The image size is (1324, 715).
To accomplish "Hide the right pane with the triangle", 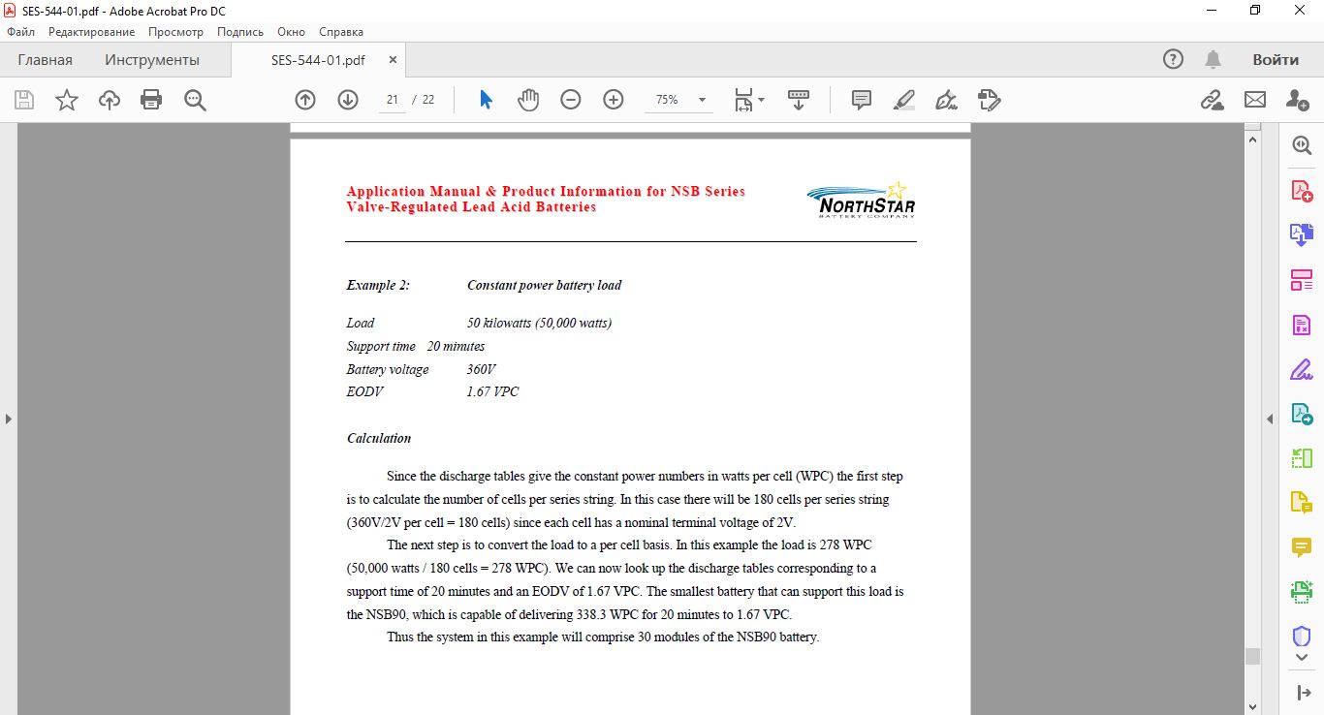I will (x=1270, y=419).
